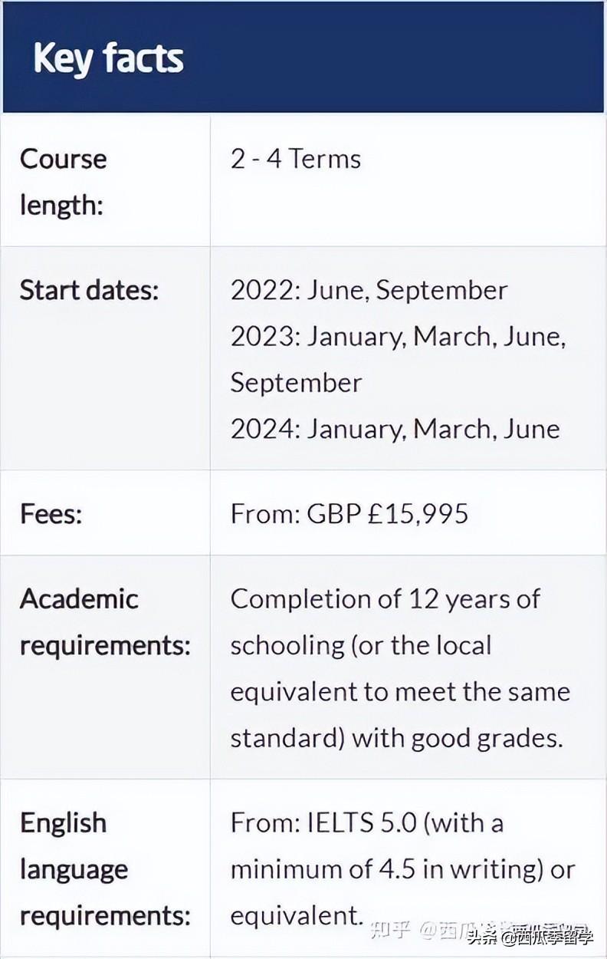607x959 pixels.
Task: Click the "schooling (or the local" line
Action: coord(360,644)
